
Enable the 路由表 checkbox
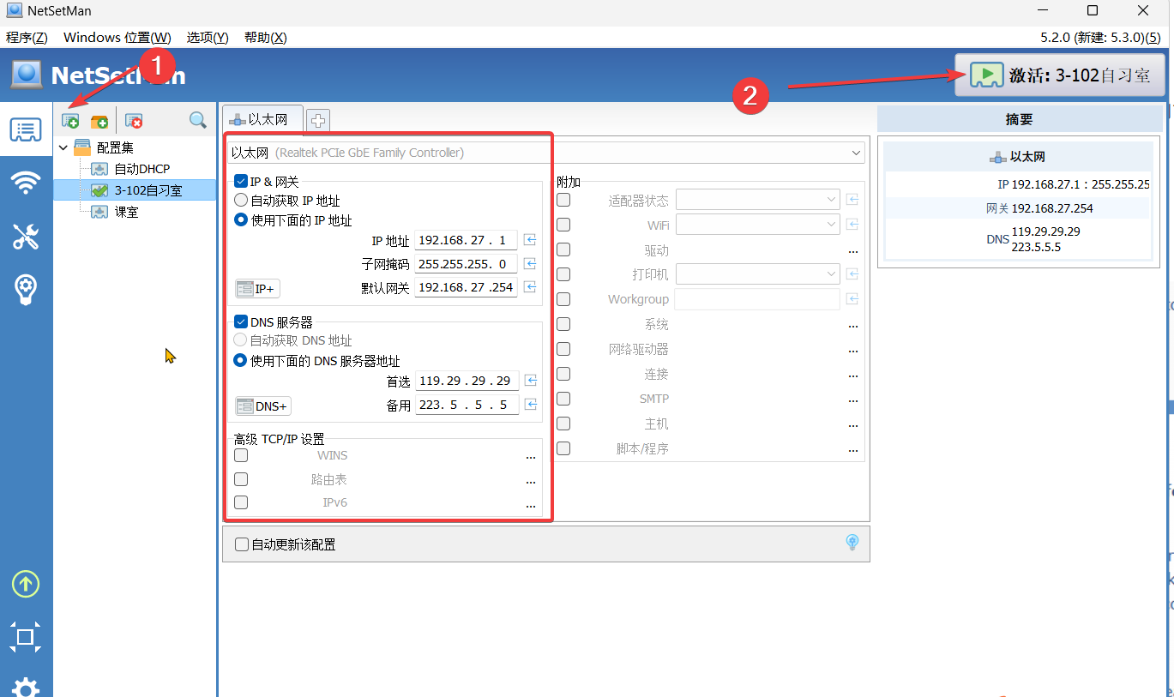tap(241, 479)
